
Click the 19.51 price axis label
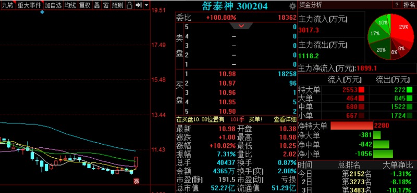point(158,10)
